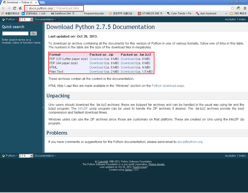This screenshot has height=193, width=248.
Task: Click Python link in top navigation
Action: 11,19
